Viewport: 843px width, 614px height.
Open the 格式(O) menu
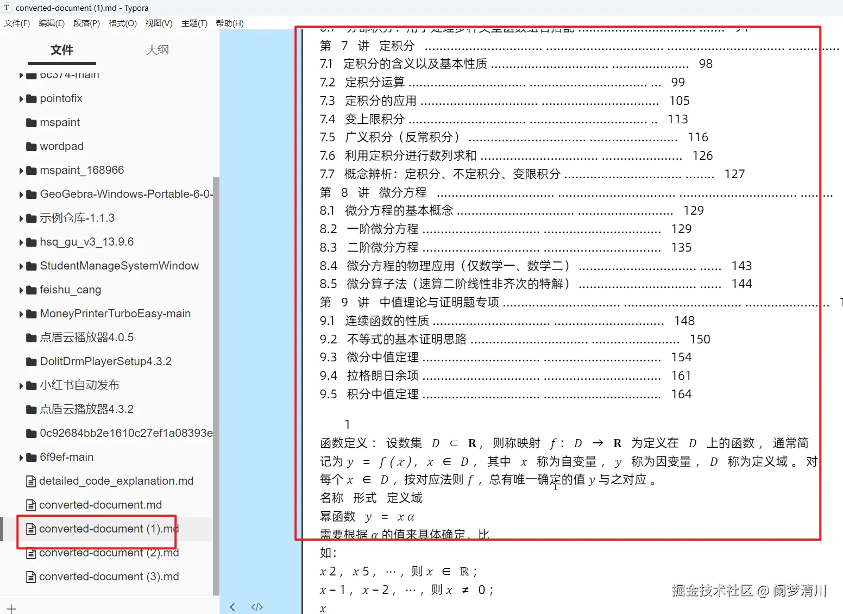click(x=123, y=23)
